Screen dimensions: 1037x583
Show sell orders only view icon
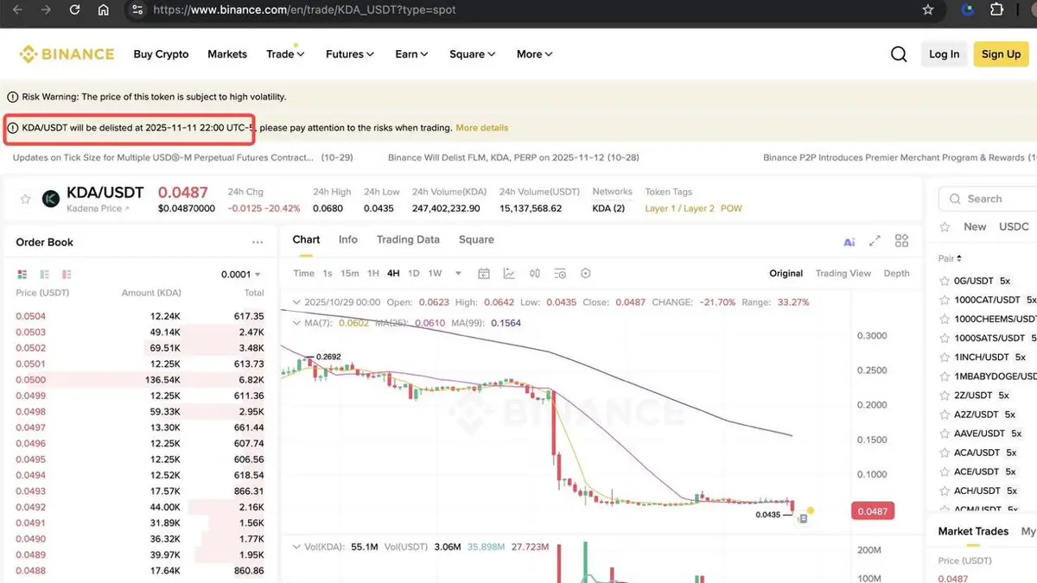(67, 275)
